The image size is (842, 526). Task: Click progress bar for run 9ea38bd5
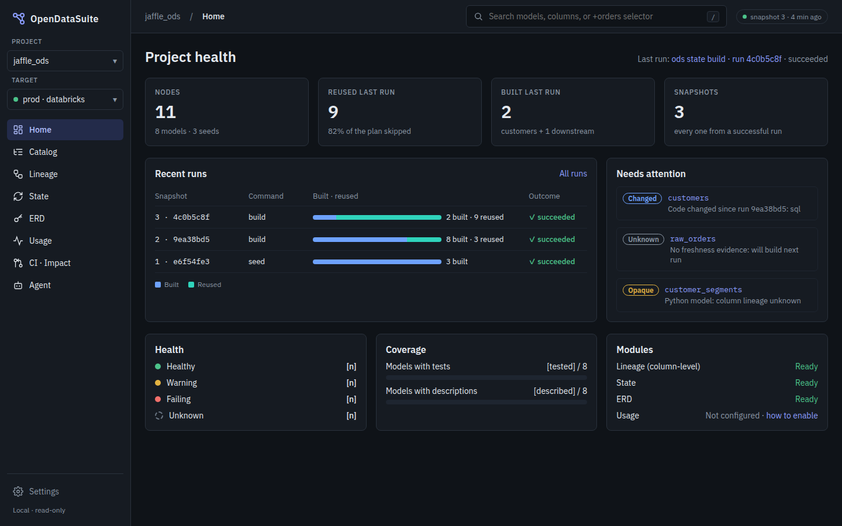[377, 240]
